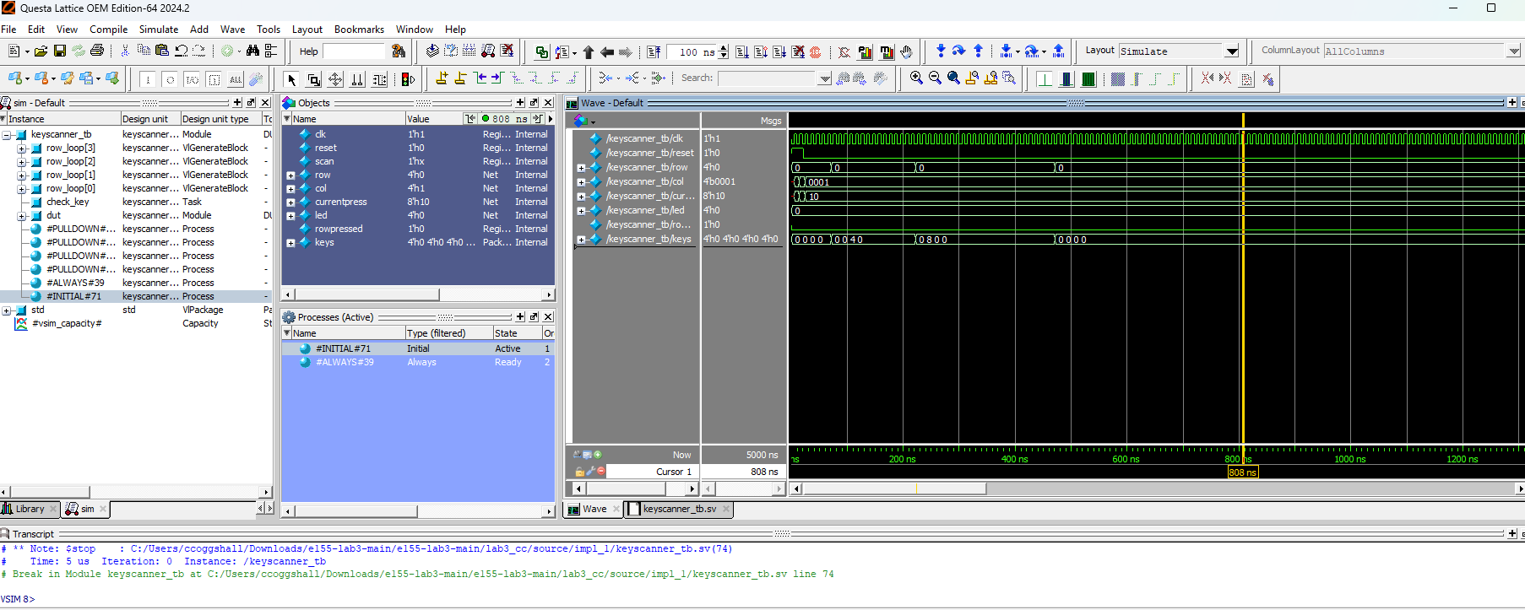Expand the currentpress signal in Objects
The height and width of the screenshot is (610, 1525).
click(x=290, y=202)
